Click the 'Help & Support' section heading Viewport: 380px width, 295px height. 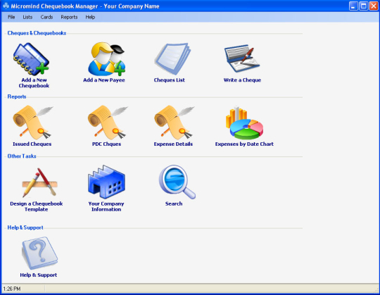(25, 227)
